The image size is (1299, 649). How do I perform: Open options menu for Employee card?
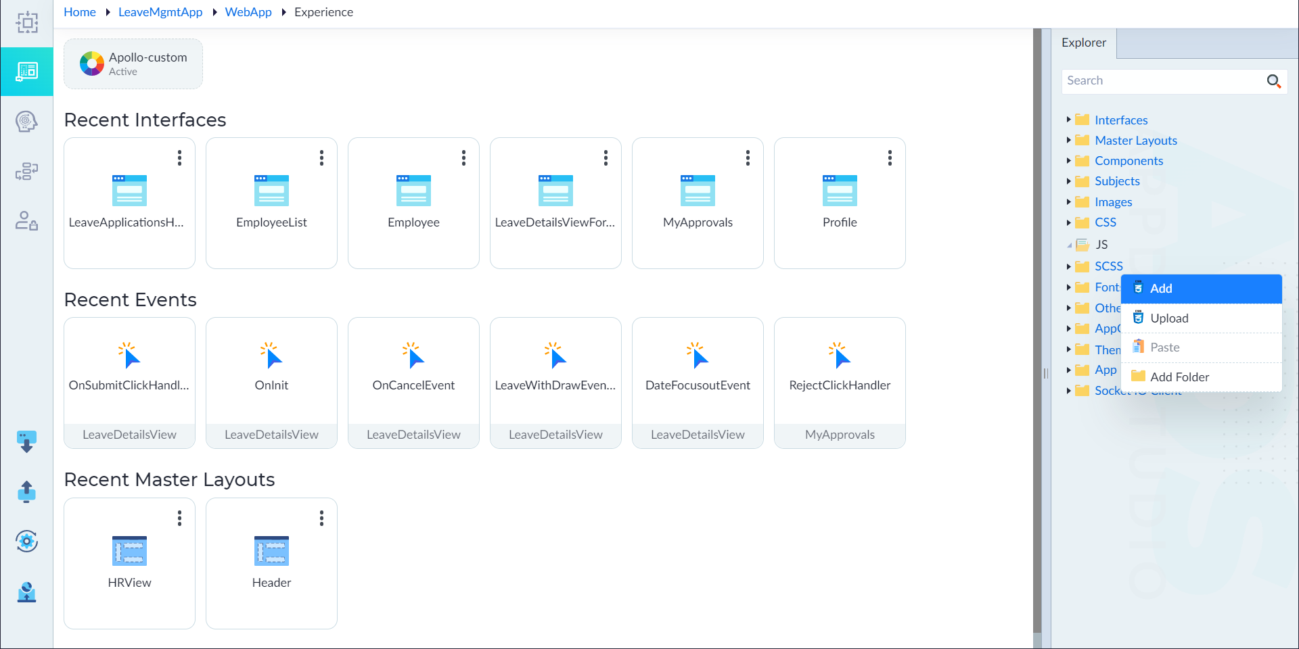click(463, 158)
